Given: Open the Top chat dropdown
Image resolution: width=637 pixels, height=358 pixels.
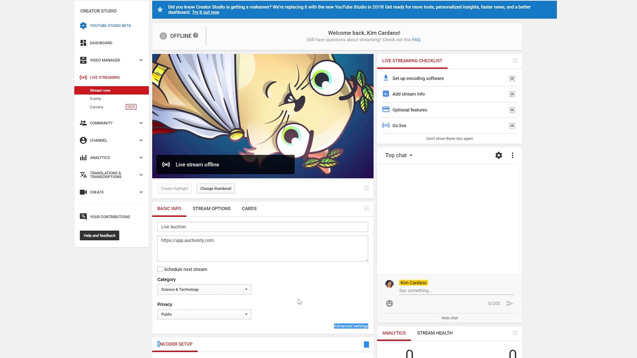Looking at the screenshot, I should (x=399, y=155).
